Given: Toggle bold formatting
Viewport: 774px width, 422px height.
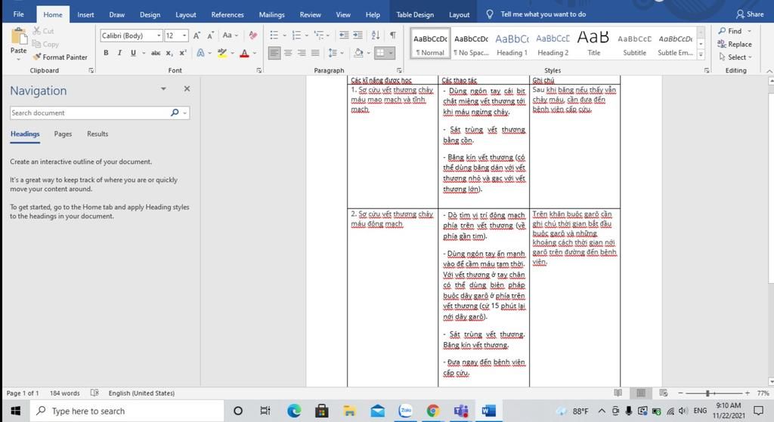Looking at the screenshot, I should [x=106, y=53].
